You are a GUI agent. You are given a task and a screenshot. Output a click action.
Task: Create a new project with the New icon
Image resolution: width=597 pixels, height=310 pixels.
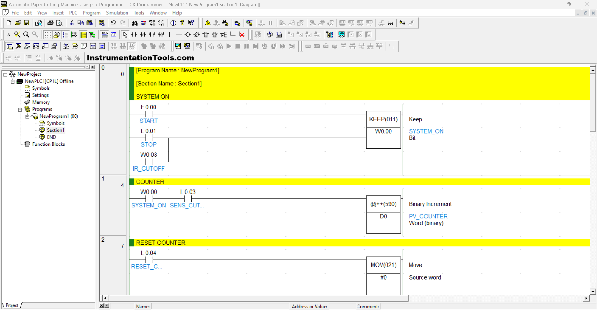tap(9, 23)
